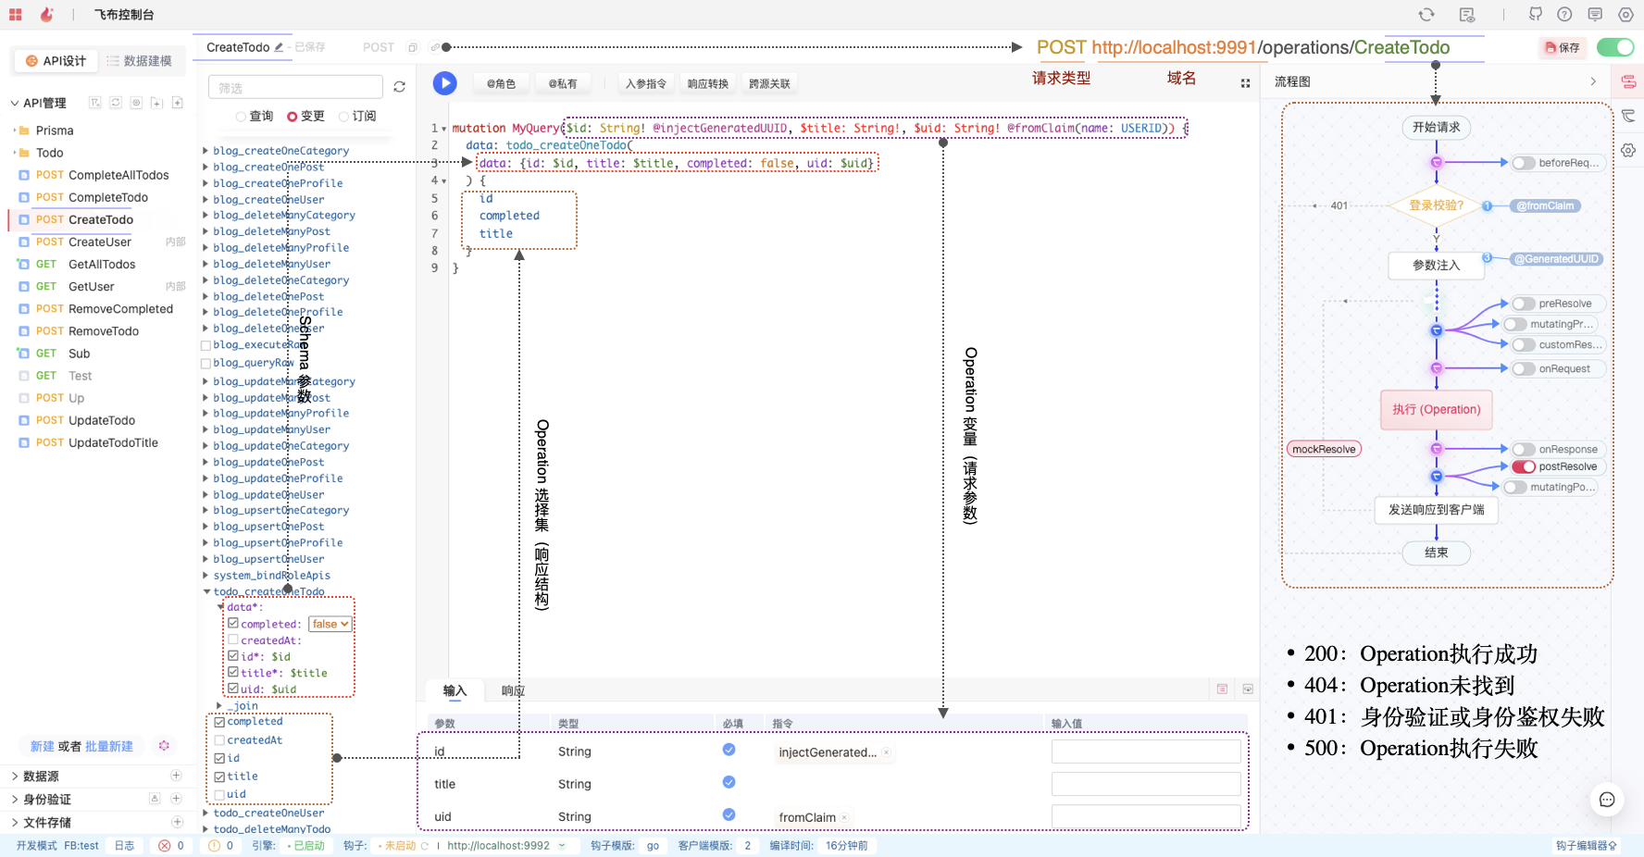
Task: Expand the blog_createOneCategory tree node
Action: [205, 150]
